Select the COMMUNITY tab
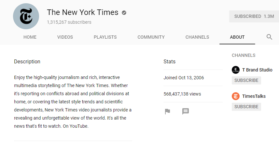Viewport: 279px width, 142px height. point(151,37)
